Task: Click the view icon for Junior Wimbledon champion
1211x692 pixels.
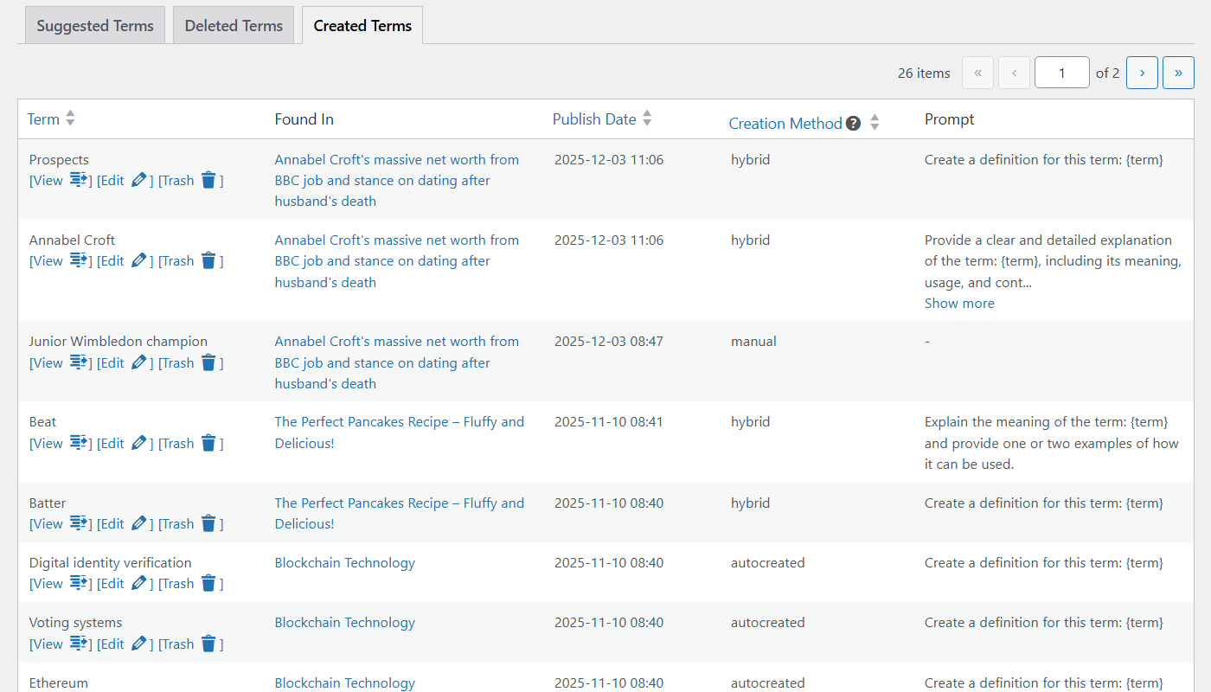Action: click(x=80, y=363)
